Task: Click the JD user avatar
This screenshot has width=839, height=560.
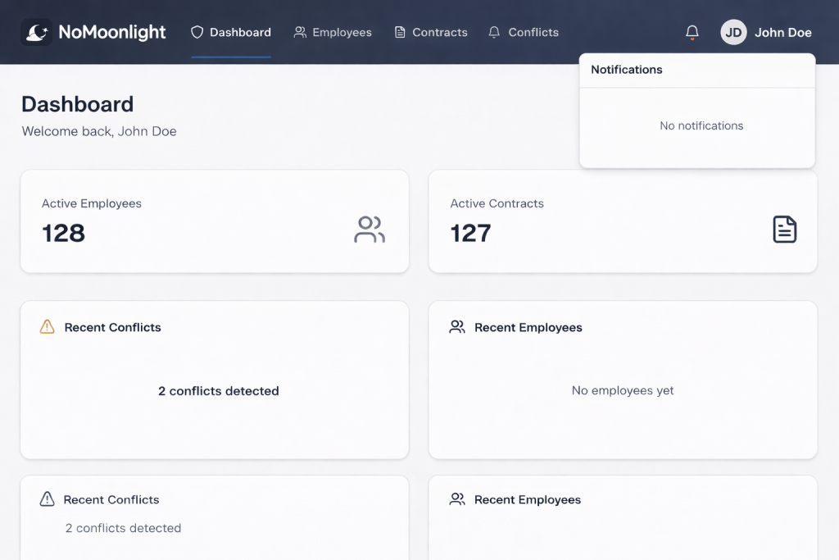Action: pos(733,33)
